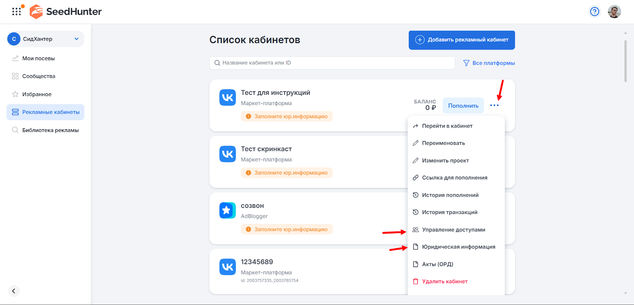Select Управление доступами from the menu
Image resolution: width=634 pixels, height=305 pixels.
(x=453, y=230)
